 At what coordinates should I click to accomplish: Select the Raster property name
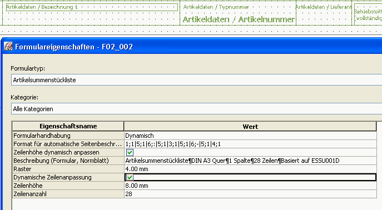(x=68, y=169)
